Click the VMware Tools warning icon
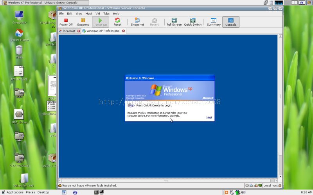Image resolution: width=313 pixels, height=195 pixels. coord(60,186)
